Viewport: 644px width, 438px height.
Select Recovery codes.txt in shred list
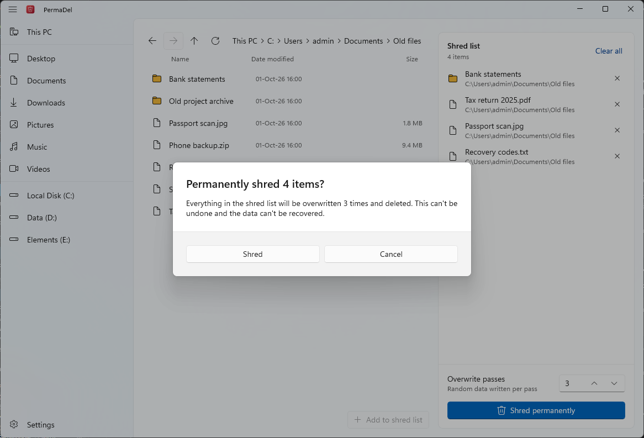[536, 156]
